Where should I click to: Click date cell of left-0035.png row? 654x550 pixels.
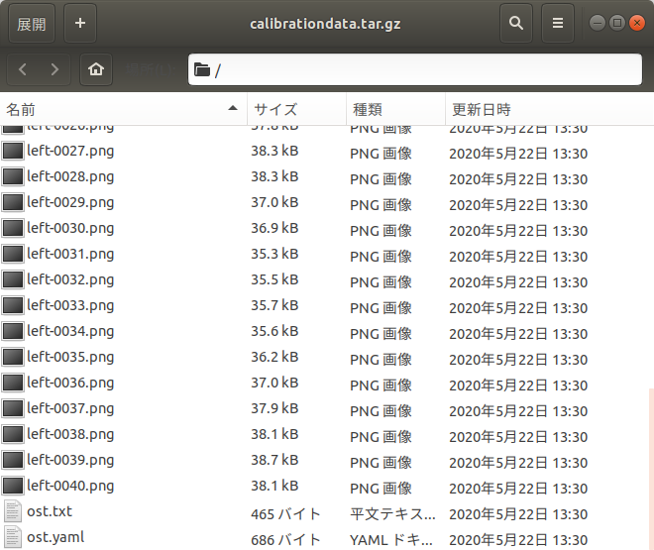518,360
